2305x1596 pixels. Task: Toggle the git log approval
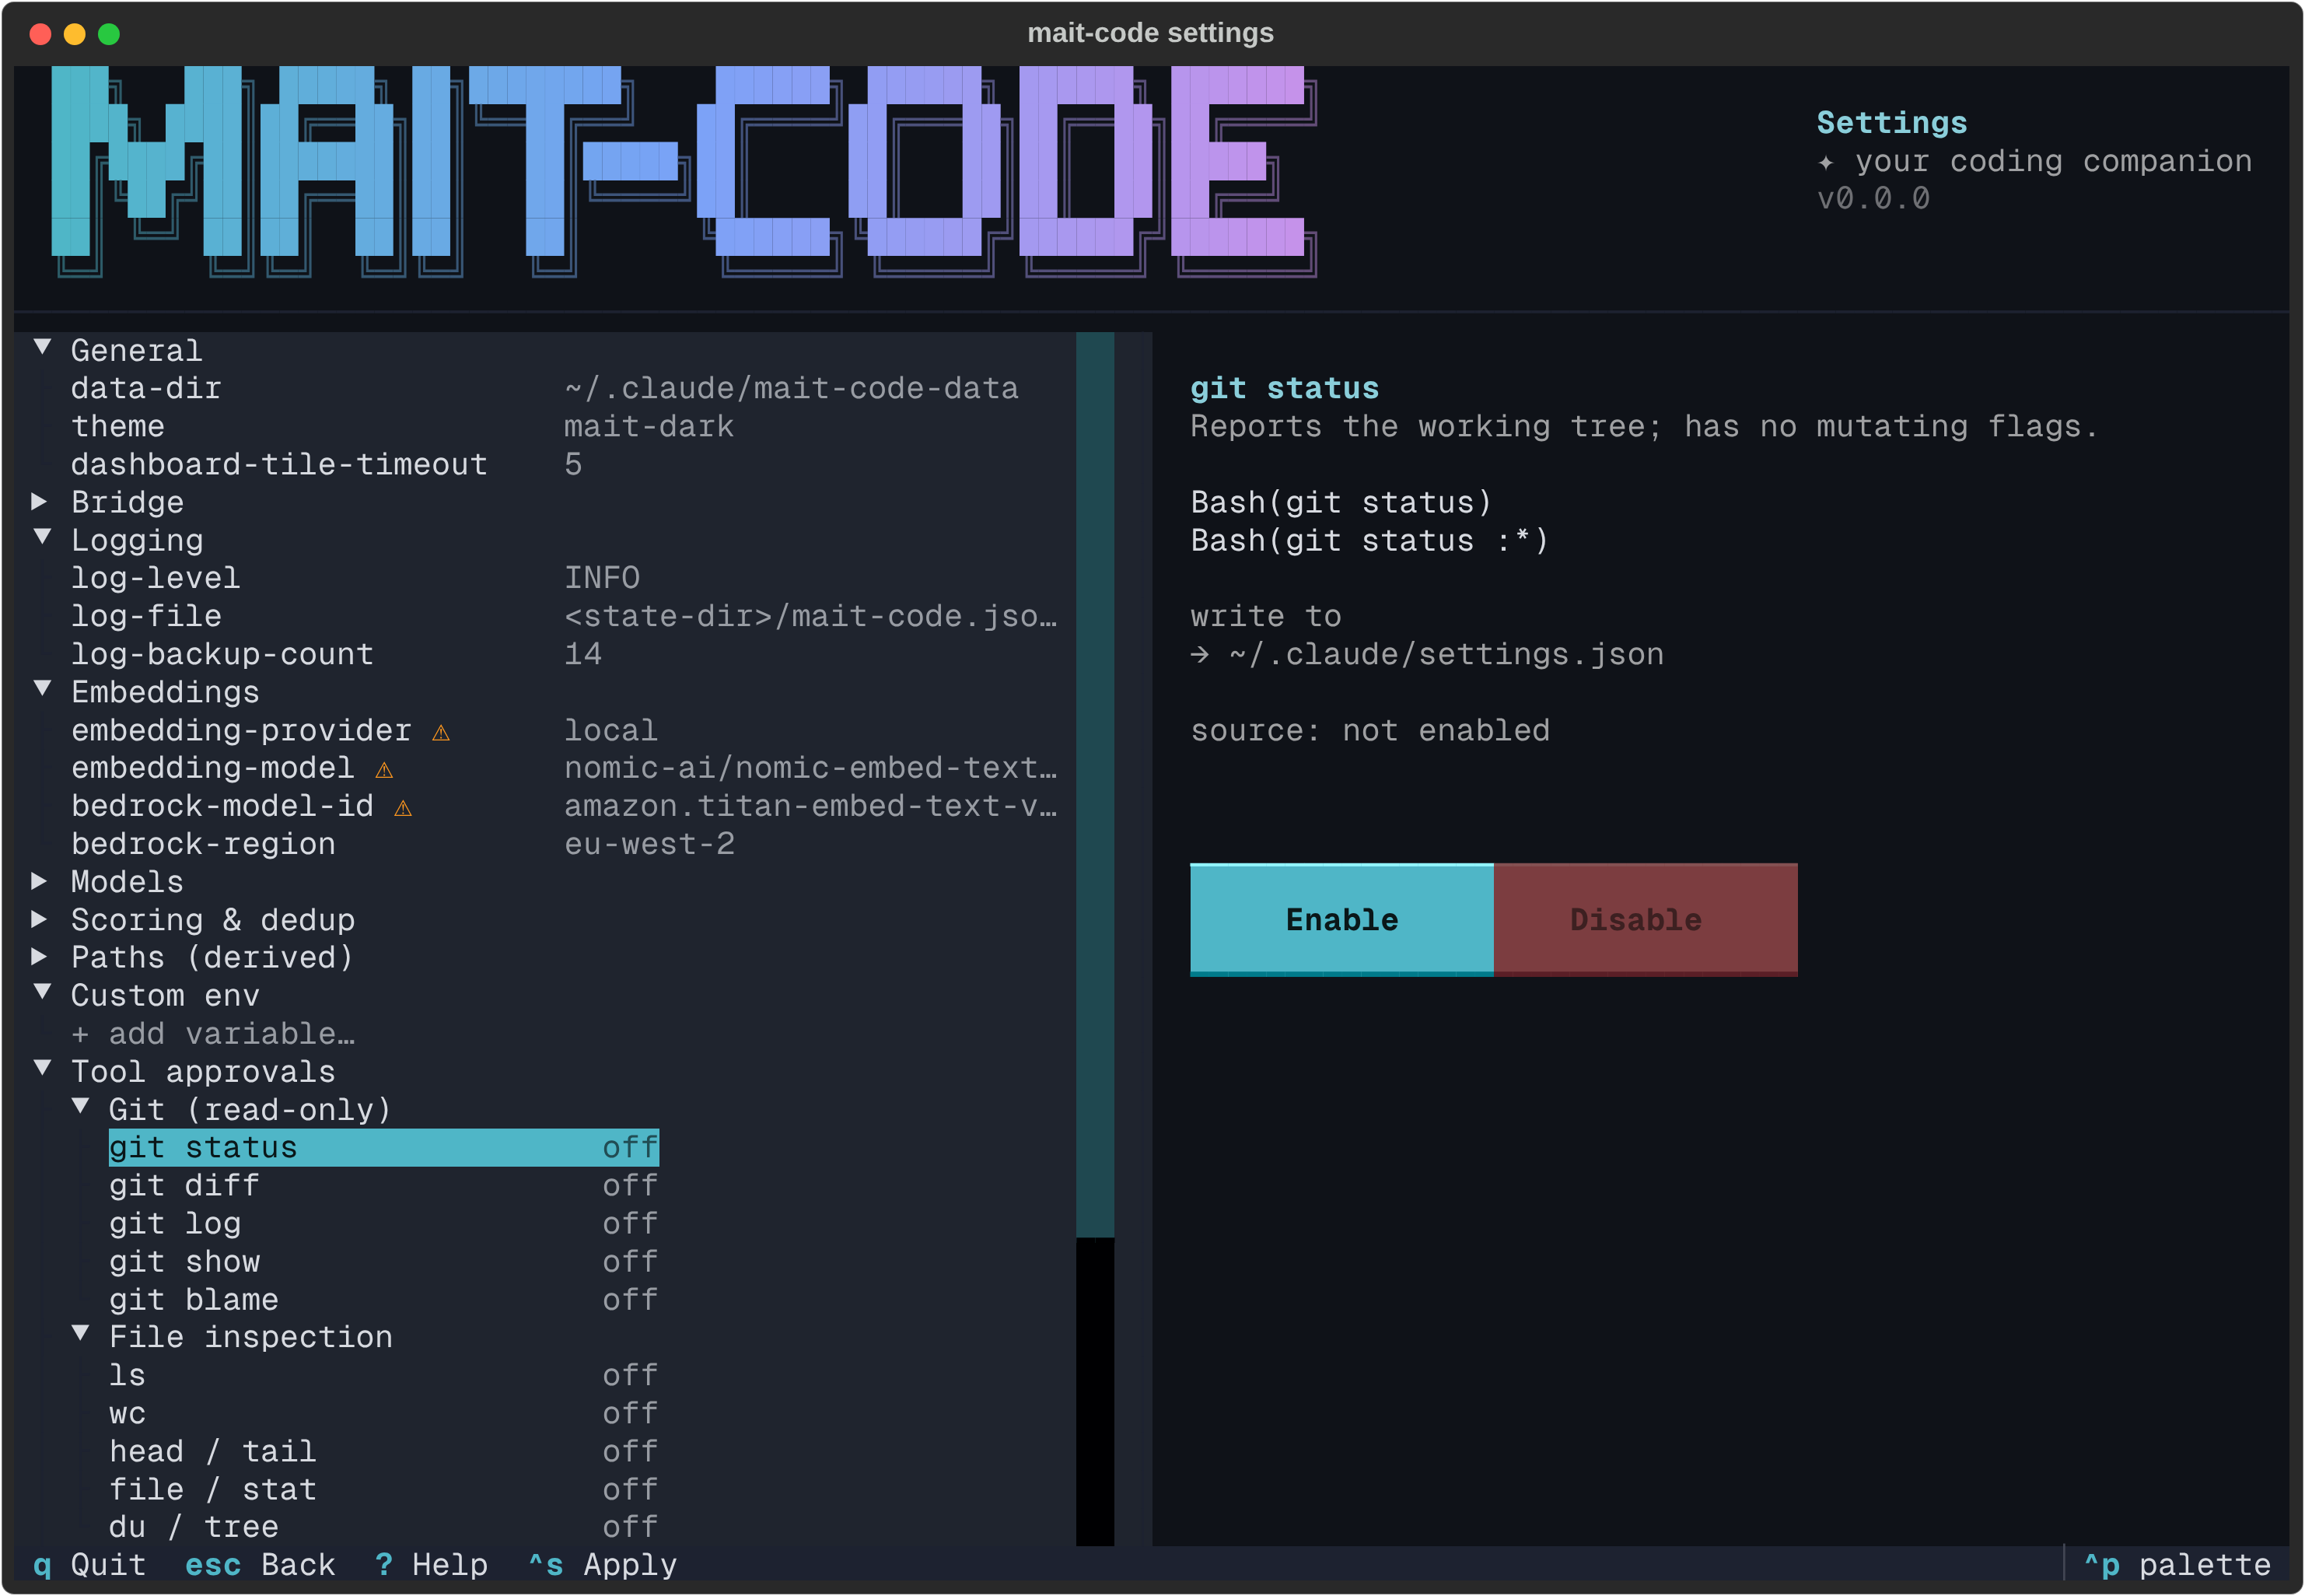(x=384, y=1224)
